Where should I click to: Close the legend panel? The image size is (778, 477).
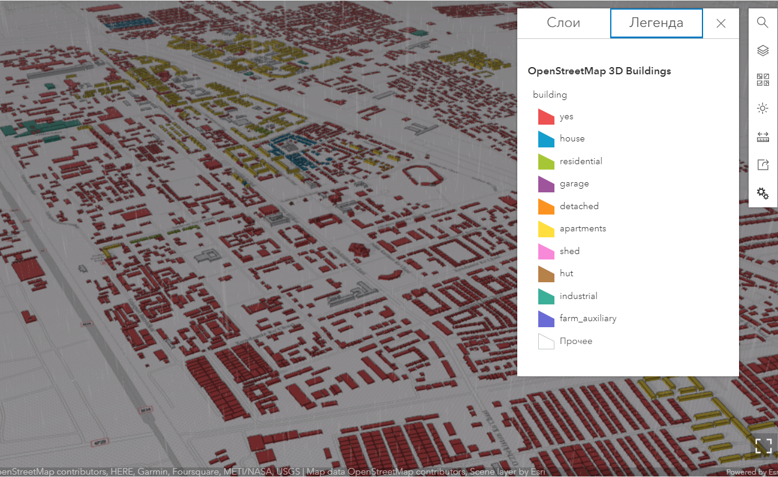click(x=721, y=23)
